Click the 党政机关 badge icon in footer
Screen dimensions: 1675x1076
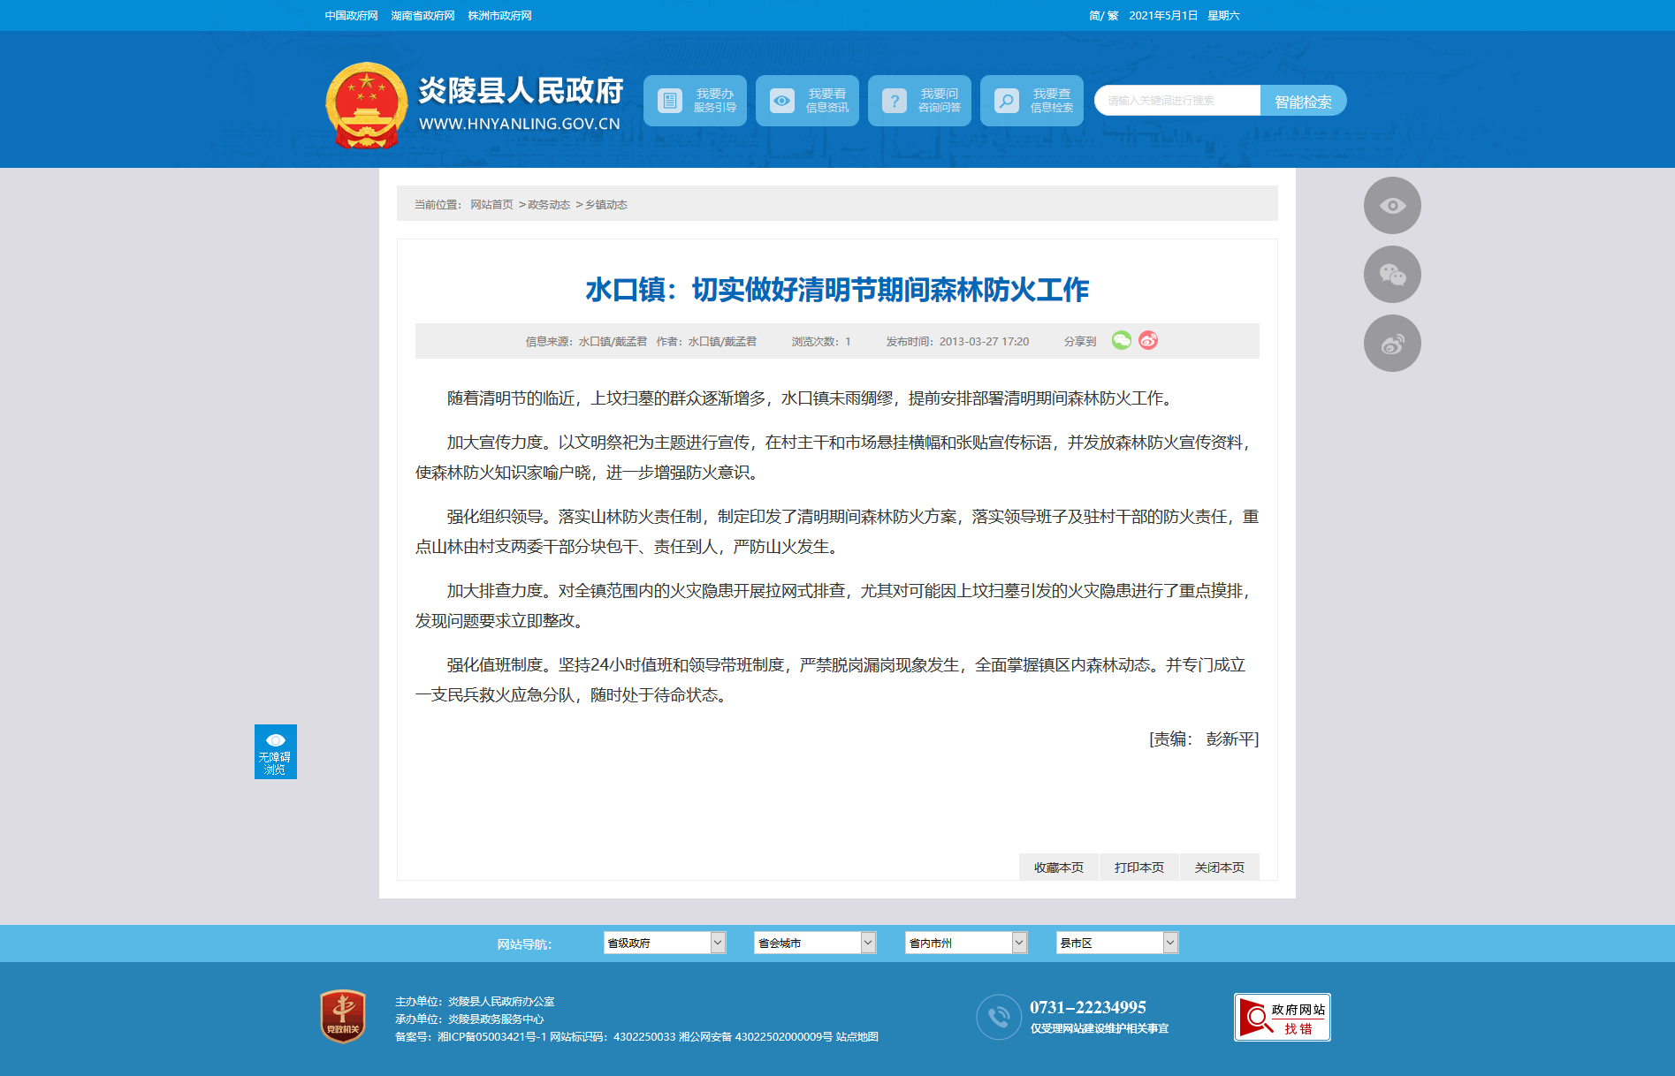pyautogui.click(x=343, y=1016)
